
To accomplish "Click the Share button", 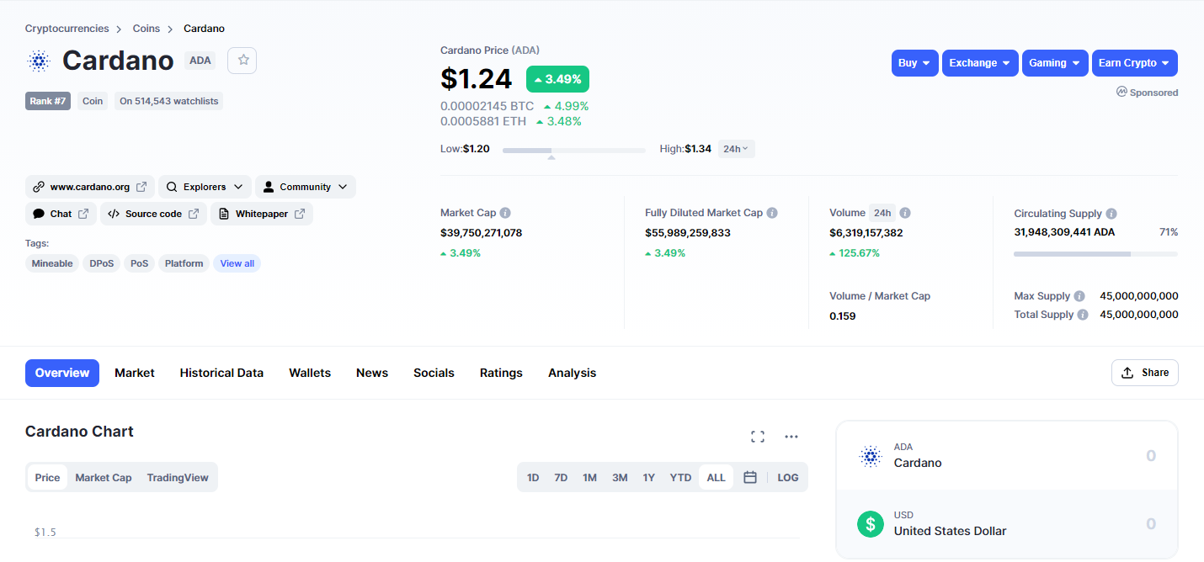I will pyautogui.click(x=1145, y=373).
